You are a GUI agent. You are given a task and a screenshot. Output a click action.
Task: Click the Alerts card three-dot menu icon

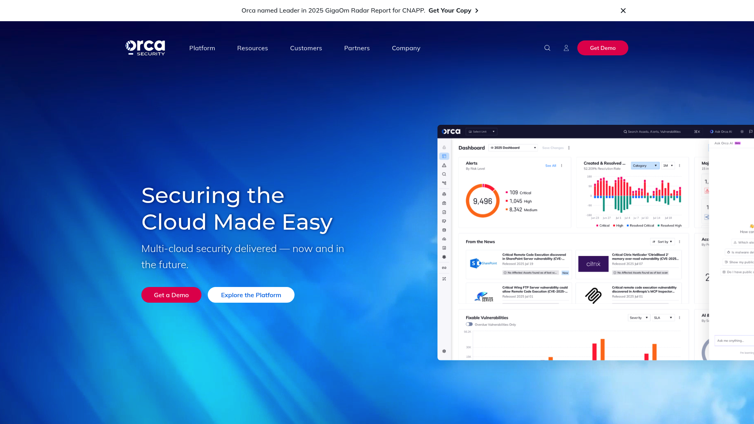click(x=562, y=166)
